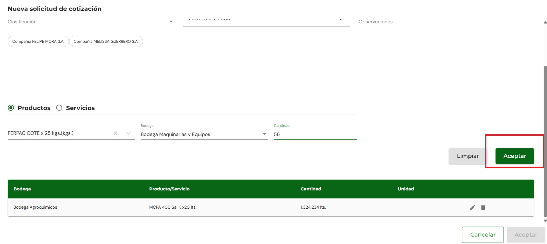
Task: Clear the FERPAC COTE product selection
Action: pos(116,133)
